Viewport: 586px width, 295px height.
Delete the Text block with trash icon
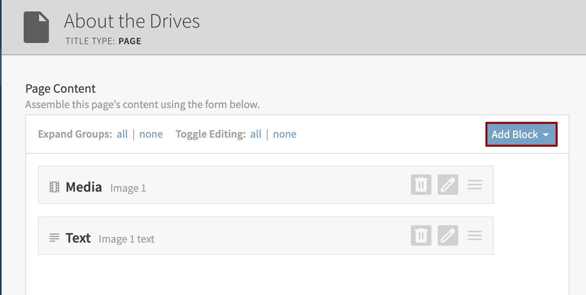click(x=421, y=235)
